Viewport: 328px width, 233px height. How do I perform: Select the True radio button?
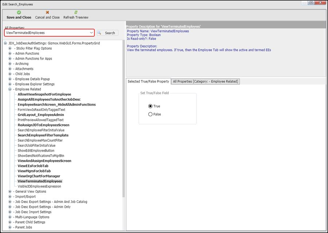click(150, 106)
